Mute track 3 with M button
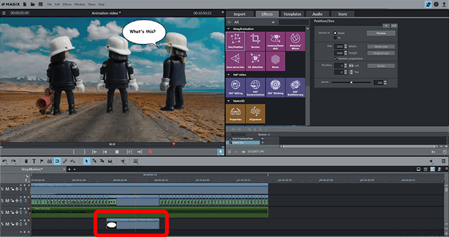The height and width of the screenshot is (237, 449). [7, 213]
